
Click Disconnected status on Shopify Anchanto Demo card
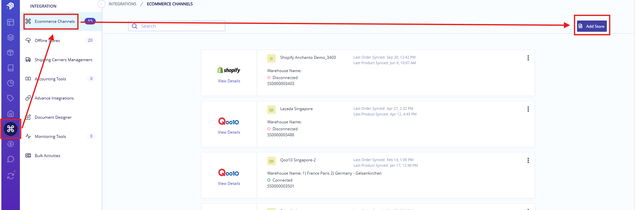pyautogui.click(x=282, y=78)
